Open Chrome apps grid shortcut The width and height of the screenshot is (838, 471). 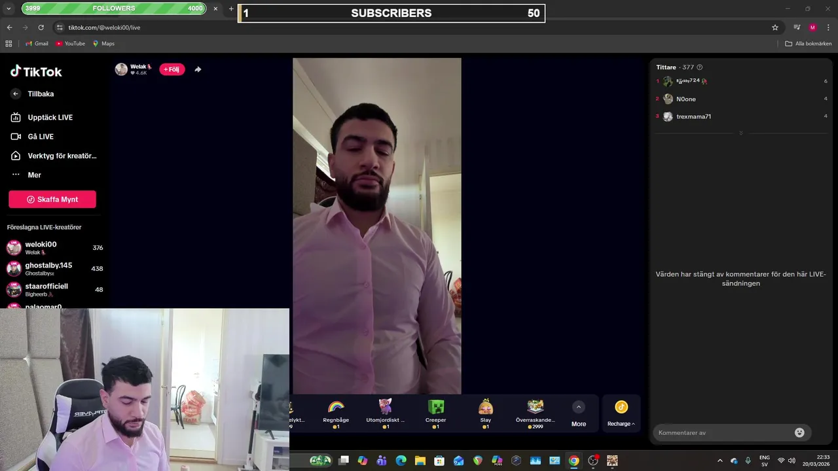click(9, 44)
